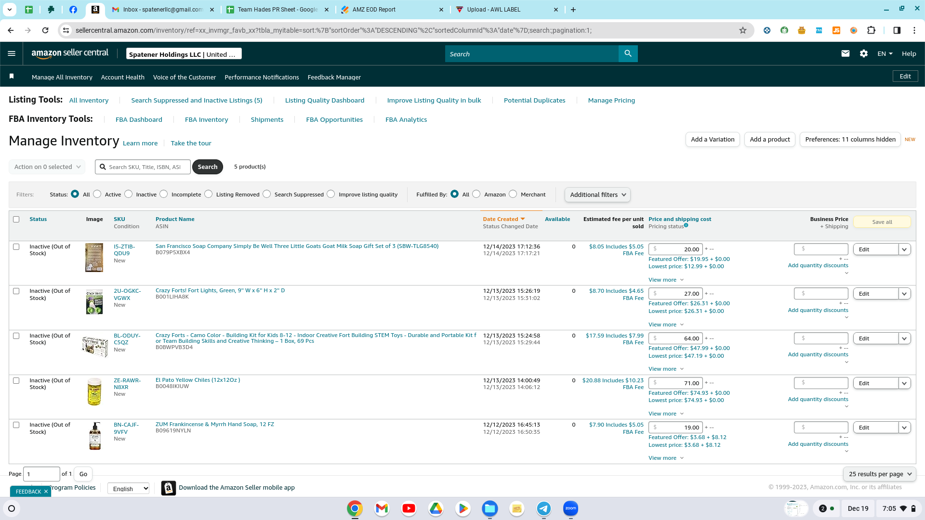Open the English footer language select
The image size is (925, 520).
(129, 488)
